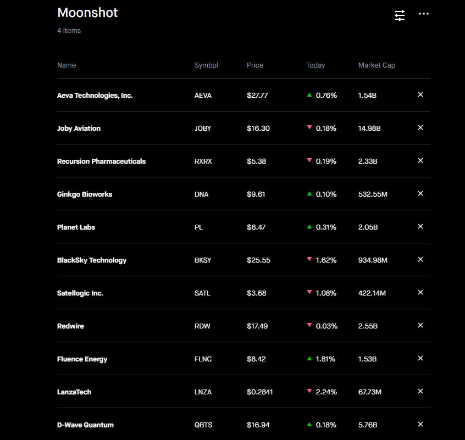The width and height of the screenshot is (465, 440).
Task: Open Ginkgo Bioworks stock page
Action: (x=85, y=194)
